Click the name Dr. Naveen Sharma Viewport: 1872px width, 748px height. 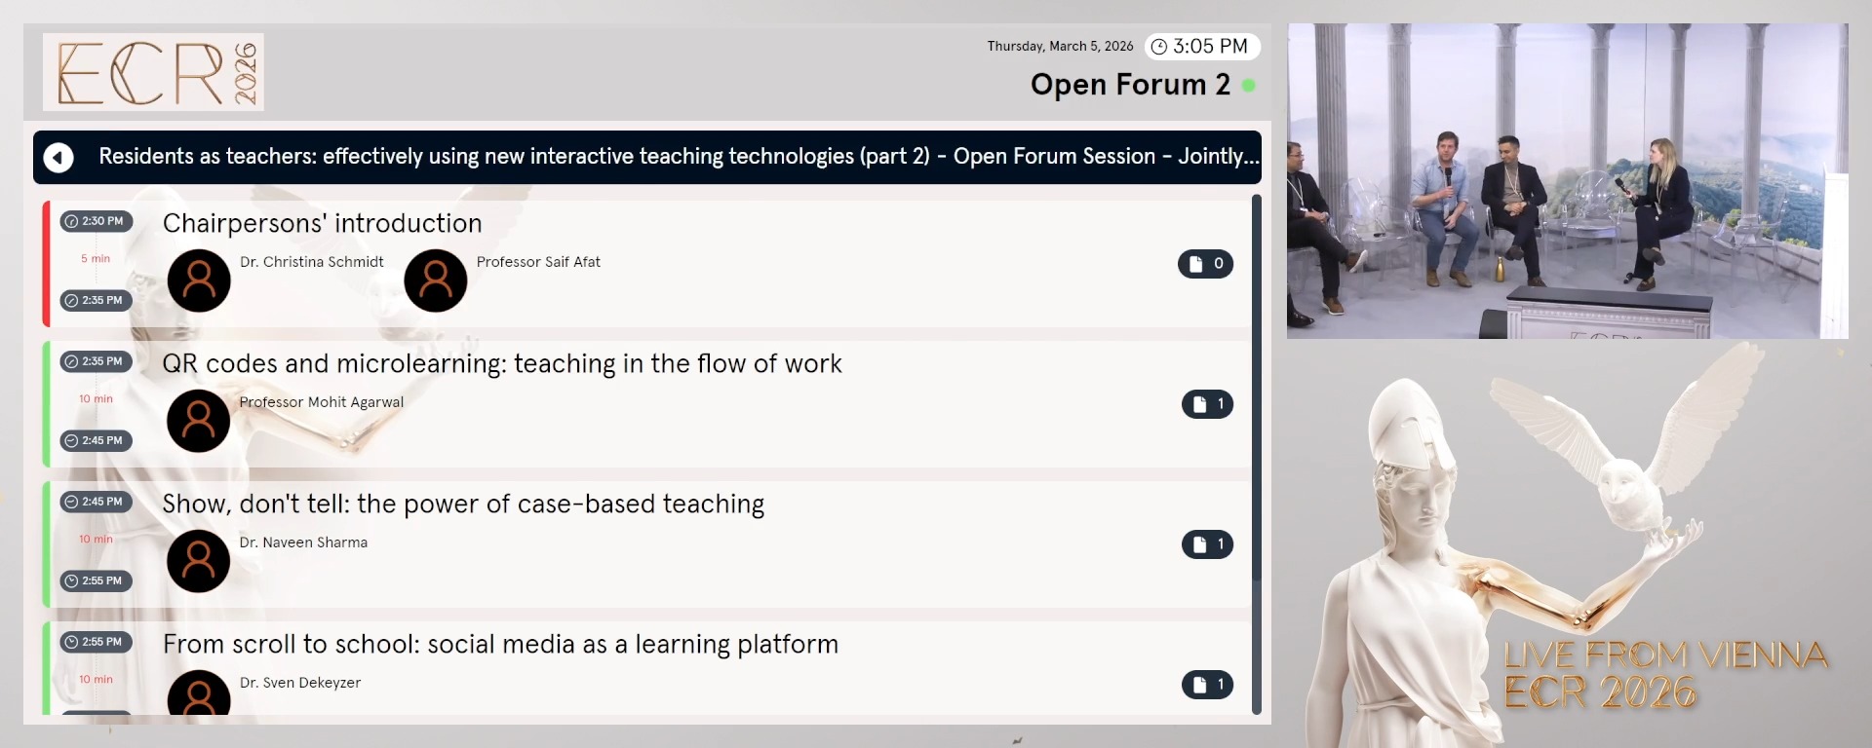[303, 542]
